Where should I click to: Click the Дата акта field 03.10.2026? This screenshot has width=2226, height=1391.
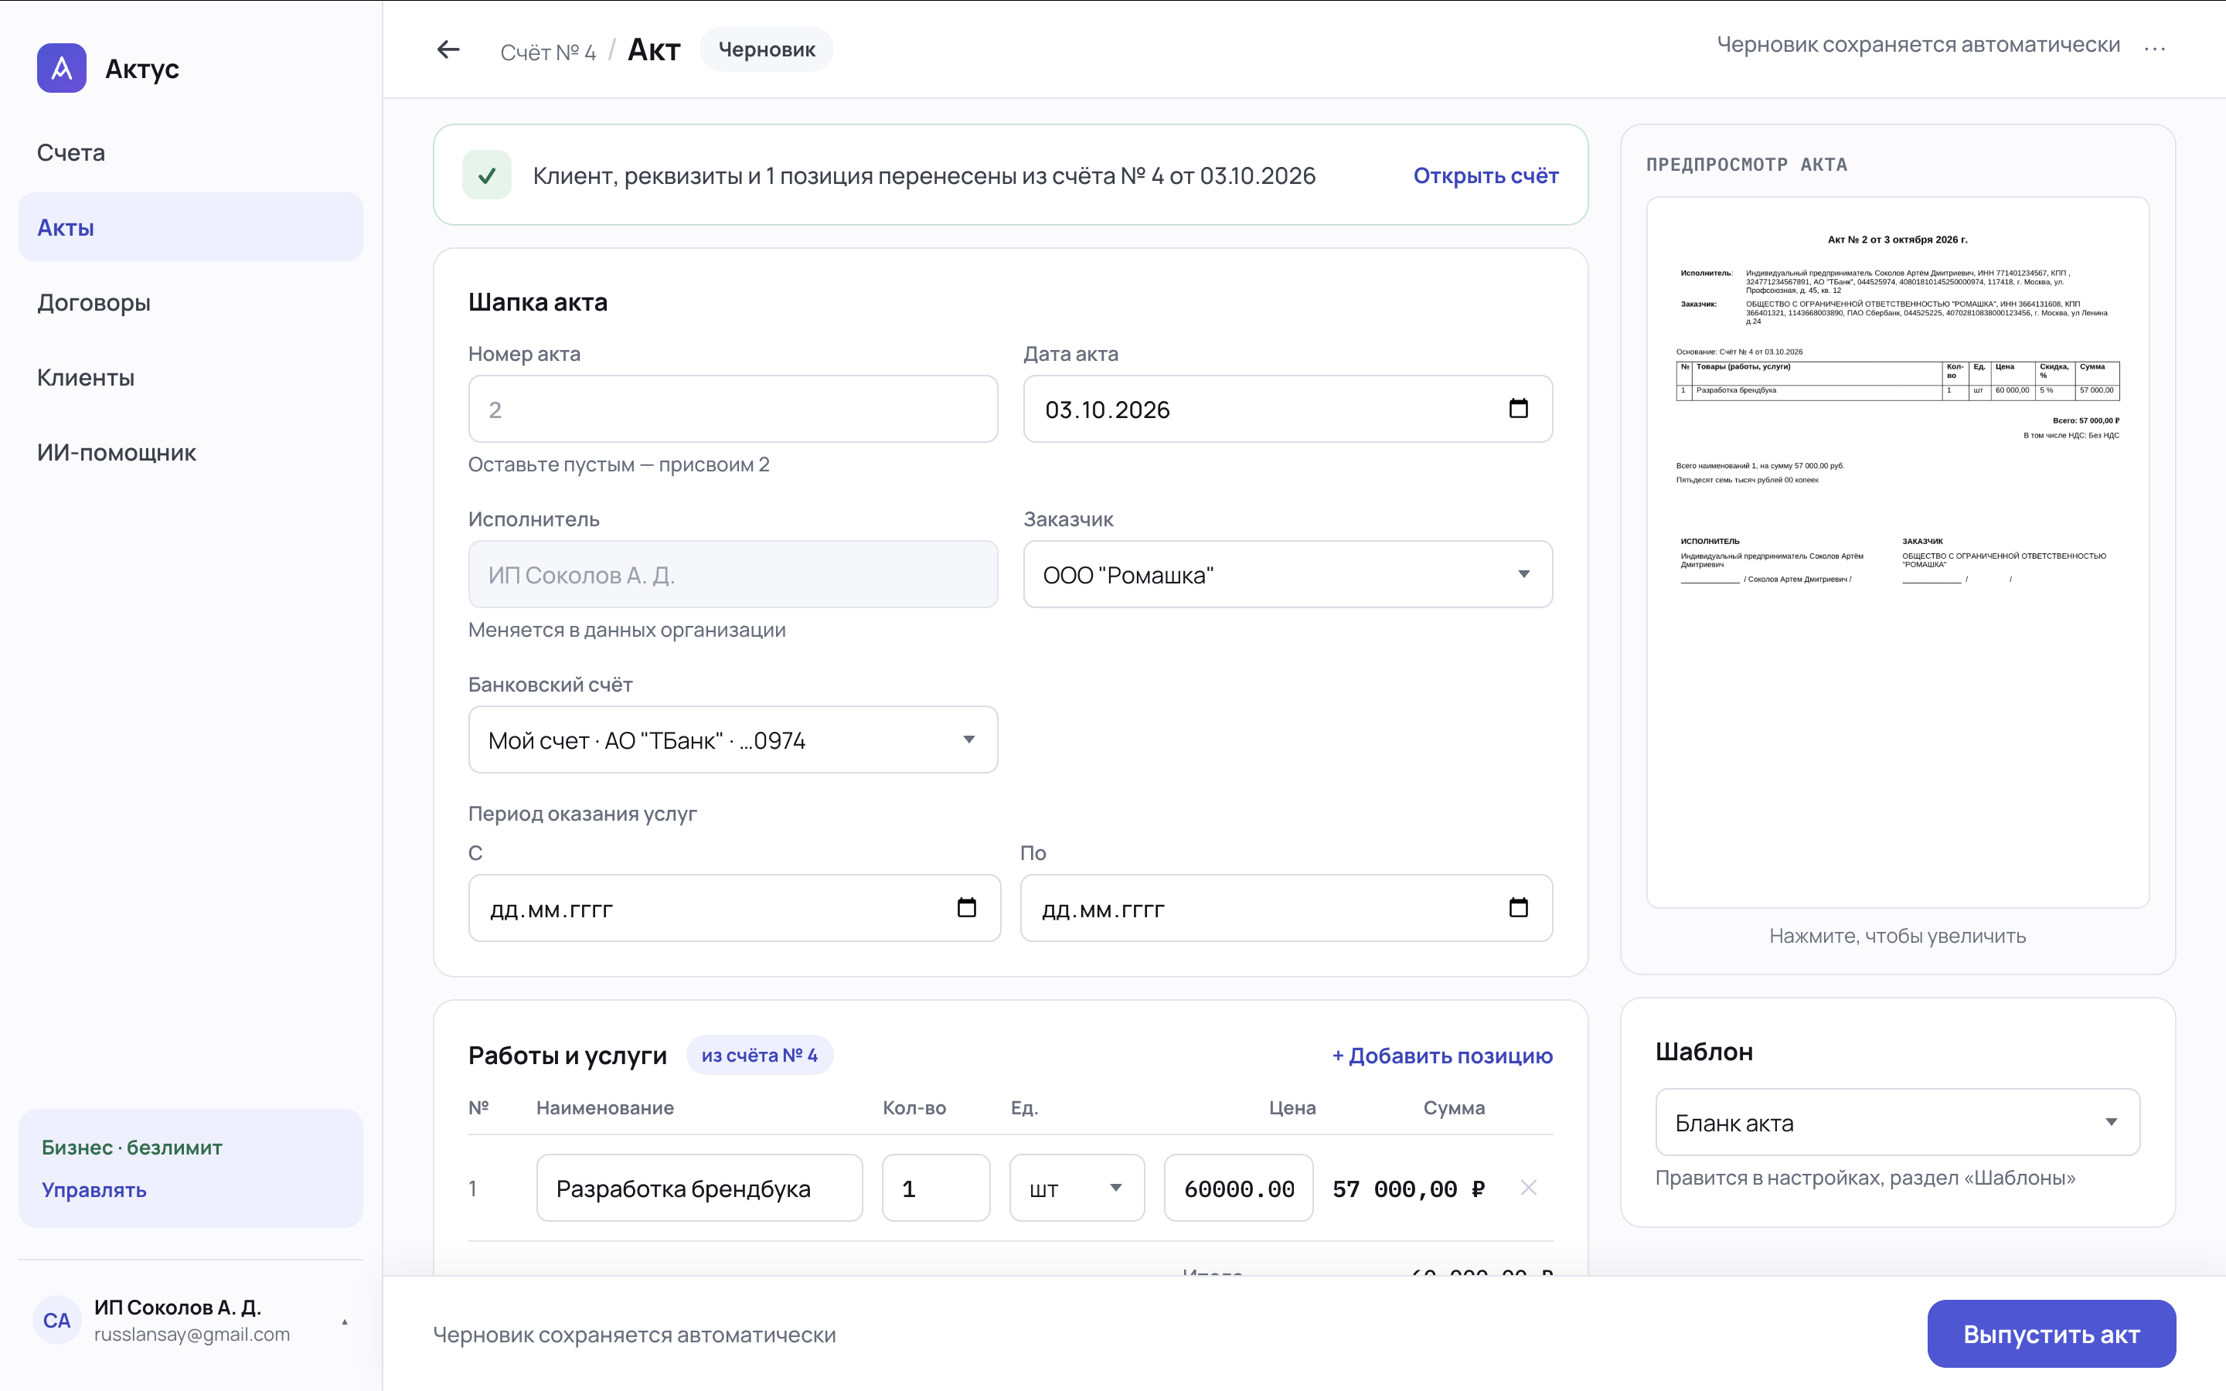[x=1288, y=409]
